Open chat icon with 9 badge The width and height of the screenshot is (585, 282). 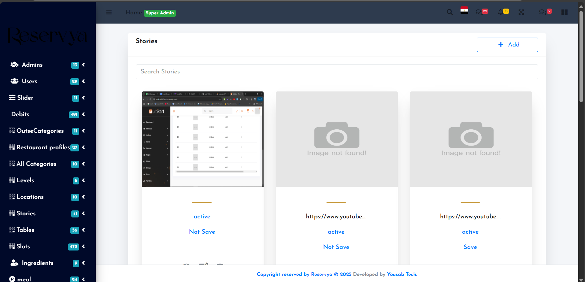542,12
